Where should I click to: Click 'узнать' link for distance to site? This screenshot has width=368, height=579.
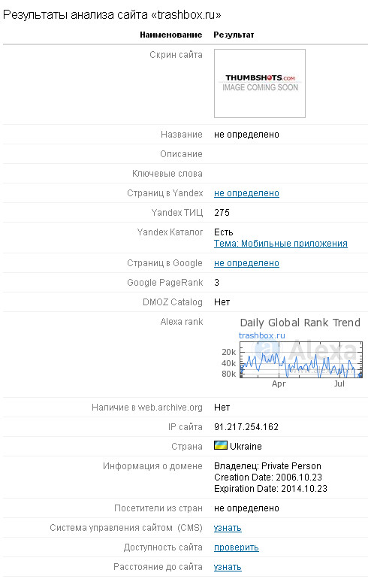[x=228, y=567]
